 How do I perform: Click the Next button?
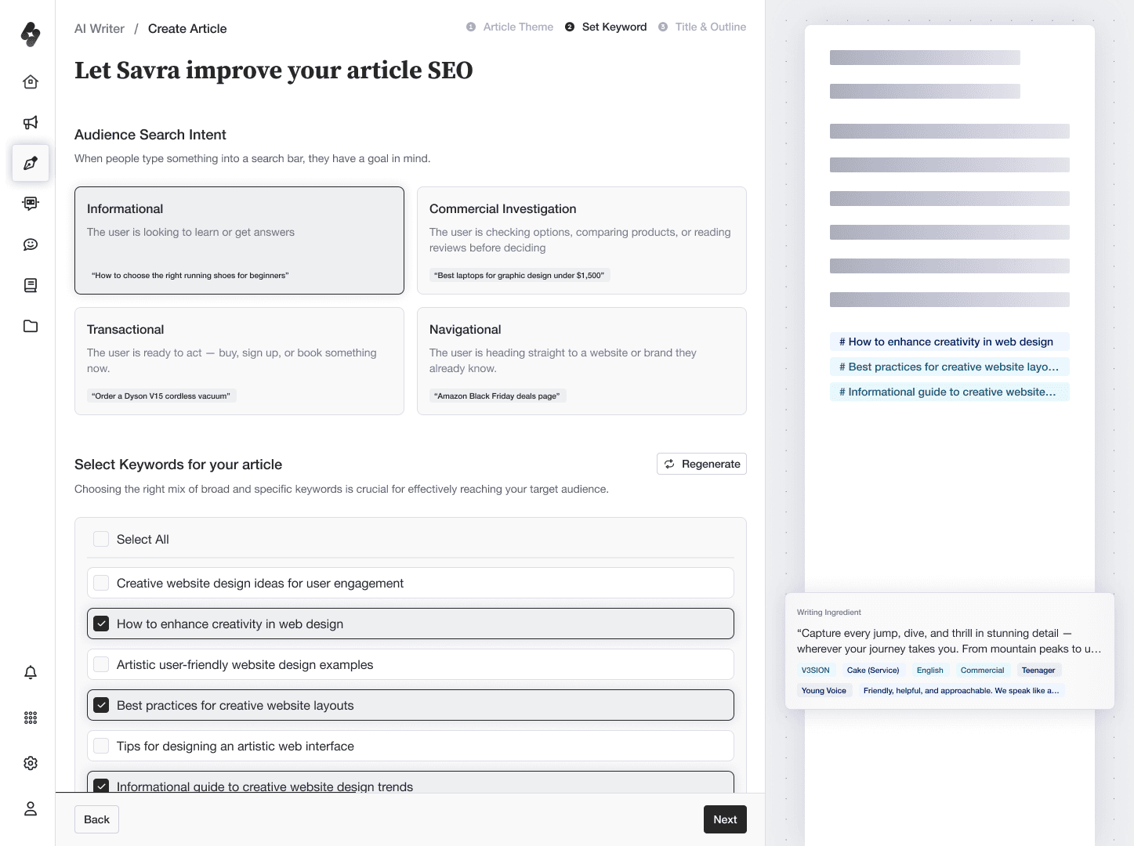tap(725, 819)
